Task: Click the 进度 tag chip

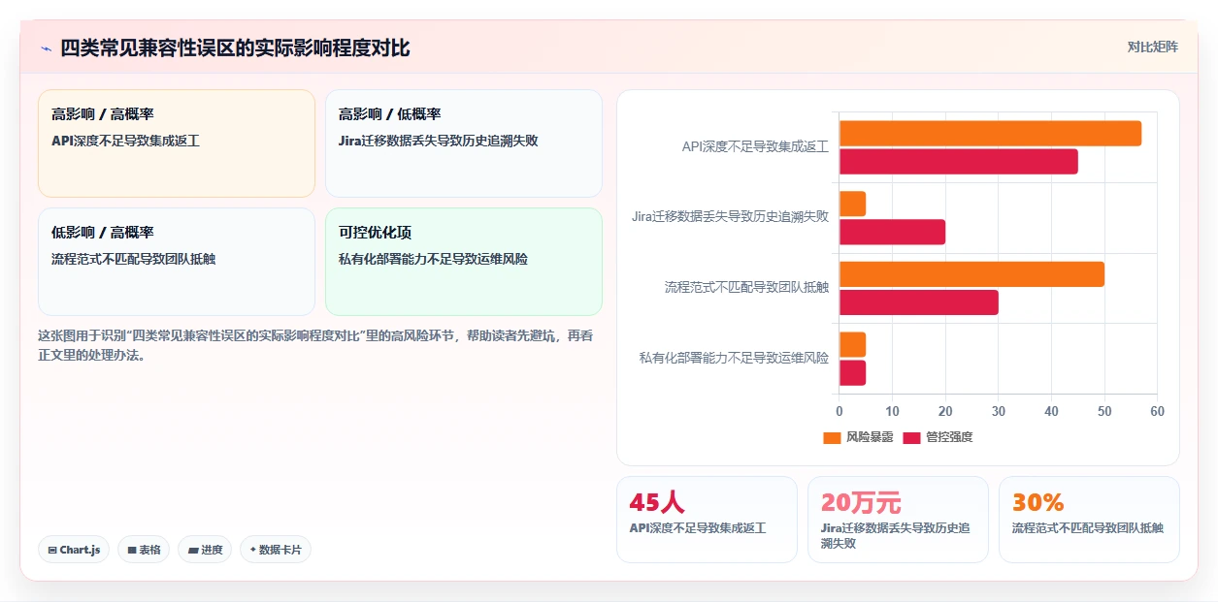Action: [x=205, y=550]
